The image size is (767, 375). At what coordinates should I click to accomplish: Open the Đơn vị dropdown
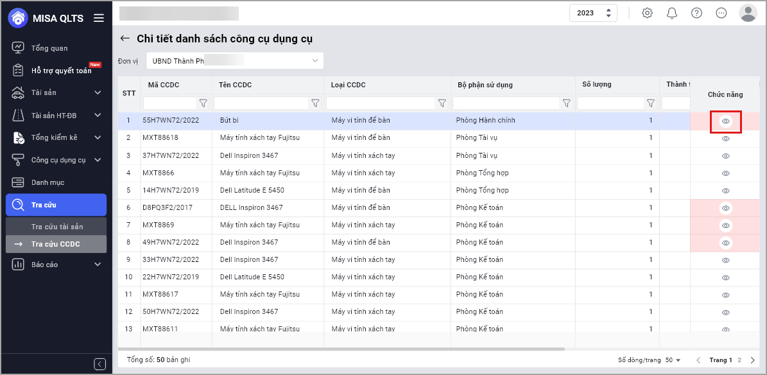coord(235,60)
